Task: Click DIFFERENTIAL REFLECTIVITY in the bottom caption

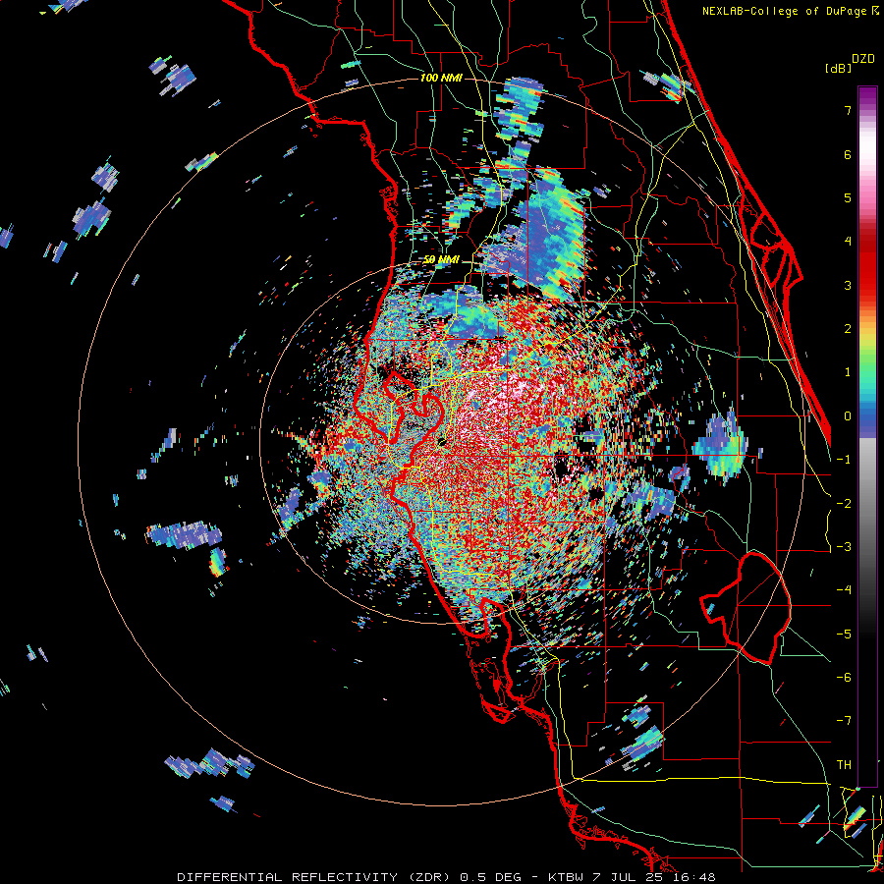Action: click(286, 877)
